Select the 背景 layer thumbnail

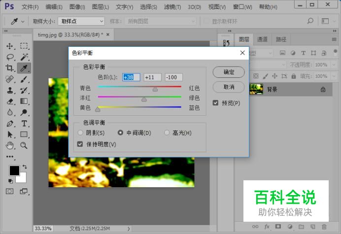(256, 89)
